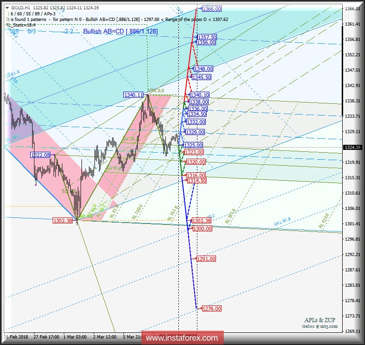The width and height of the screenshot is (365, 345).
Task: Select the 1345.50 price label
Action: [201, 77]
